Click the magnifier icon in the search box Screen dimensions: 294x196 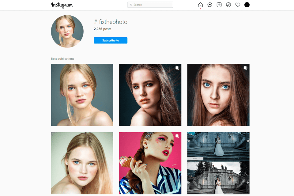coord(131,5)
